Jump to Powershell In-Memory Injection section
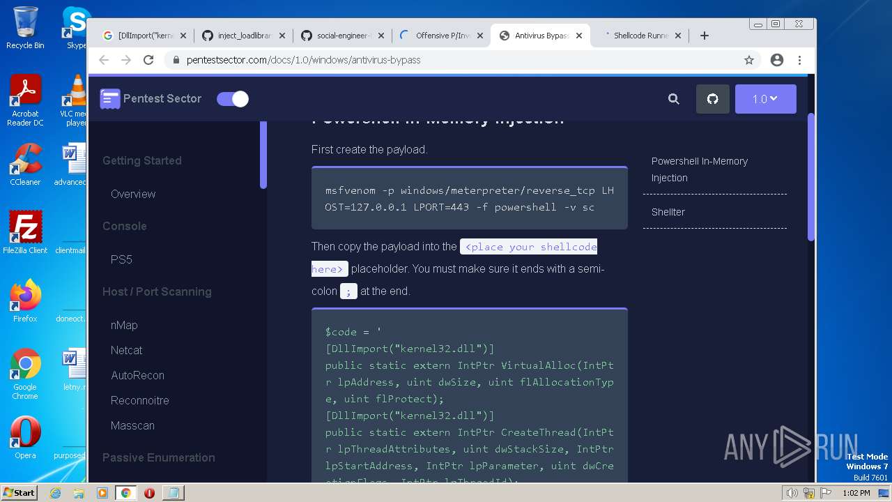The width and height of the screenshot is (892, 502). [700, 169]
